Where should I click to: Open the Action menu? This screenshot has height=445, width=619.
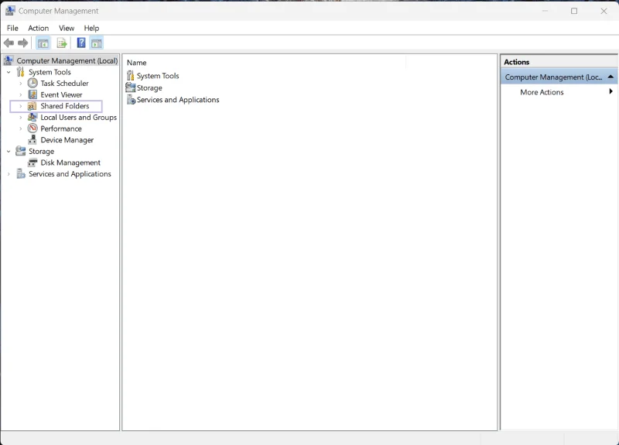38,28
